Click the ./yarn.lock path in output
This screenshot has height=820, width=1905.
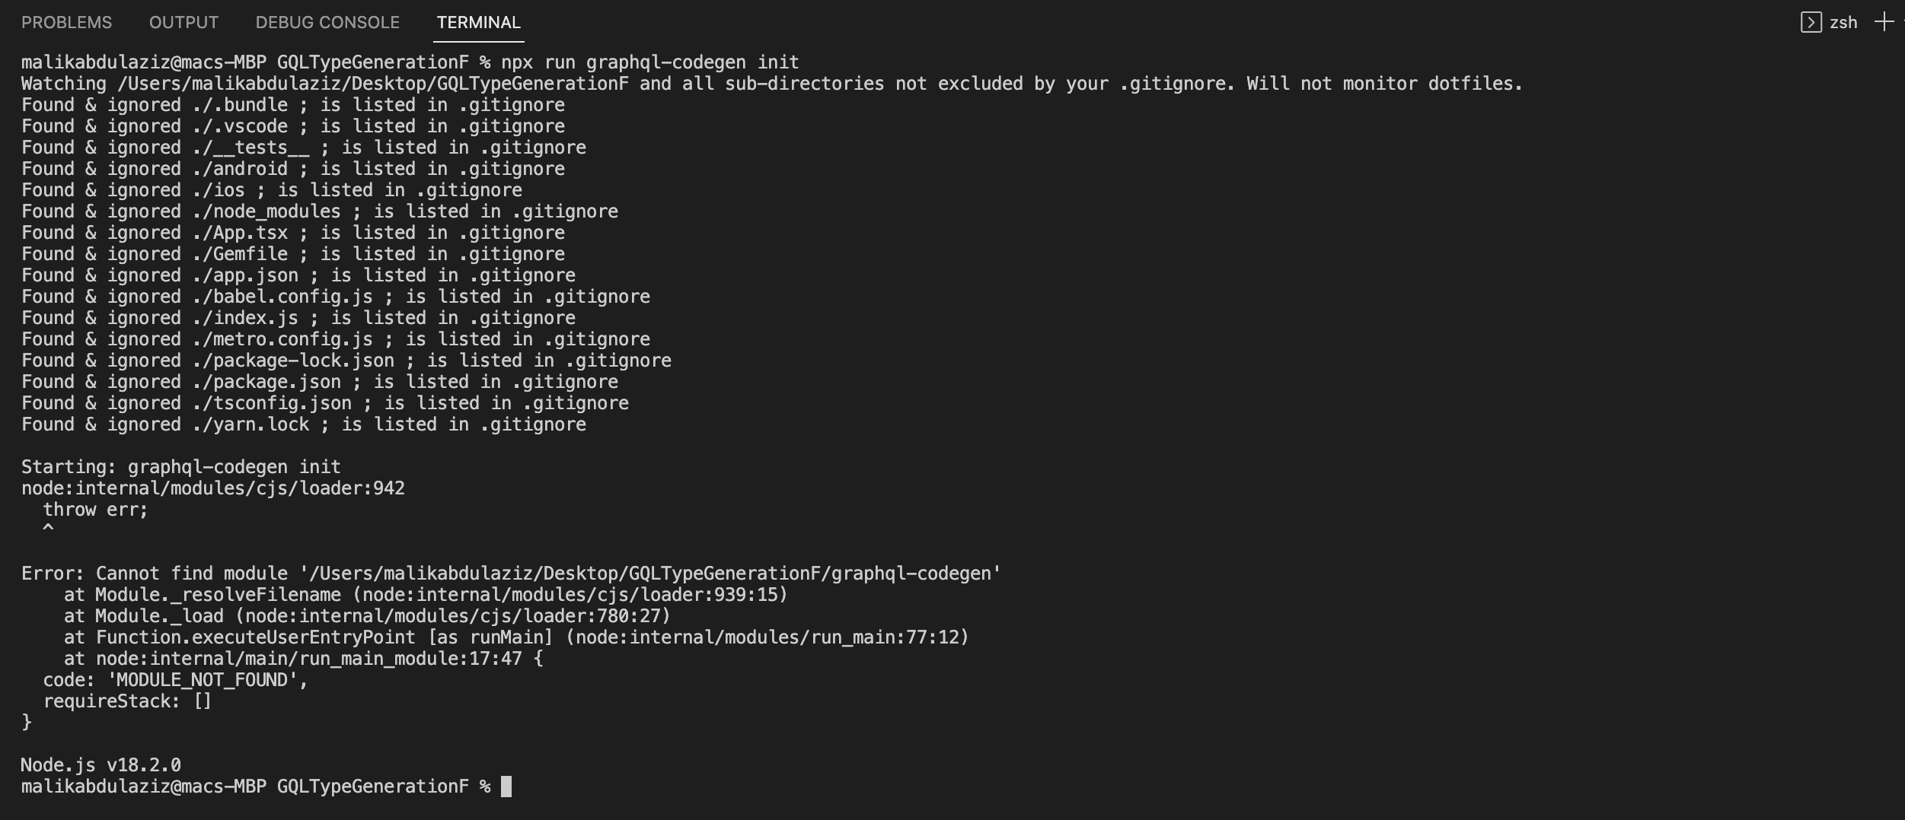click(250, 424)
